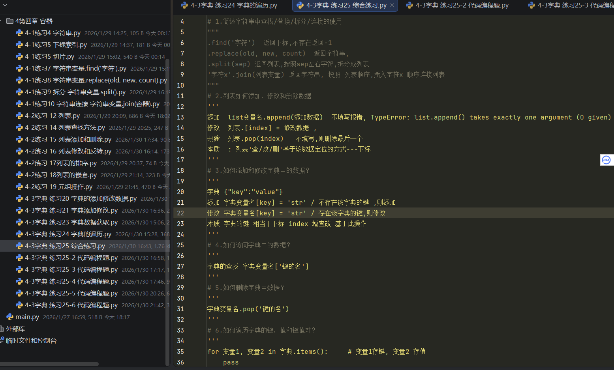Click Python icon beside 练习25-6 代码编程题.py

[x=19, y=305]
